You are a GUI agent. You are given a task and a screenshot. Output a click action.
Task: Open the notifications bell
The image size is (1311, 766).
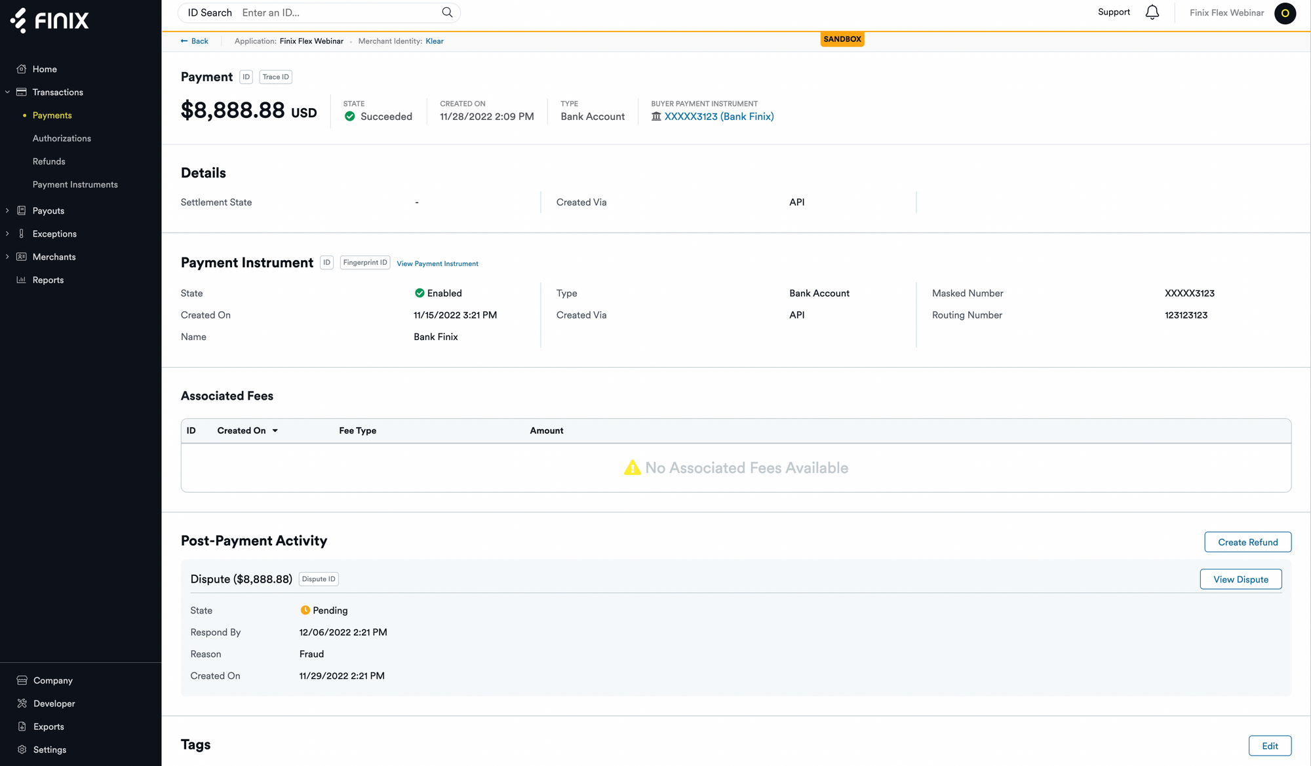[1152, 12]
